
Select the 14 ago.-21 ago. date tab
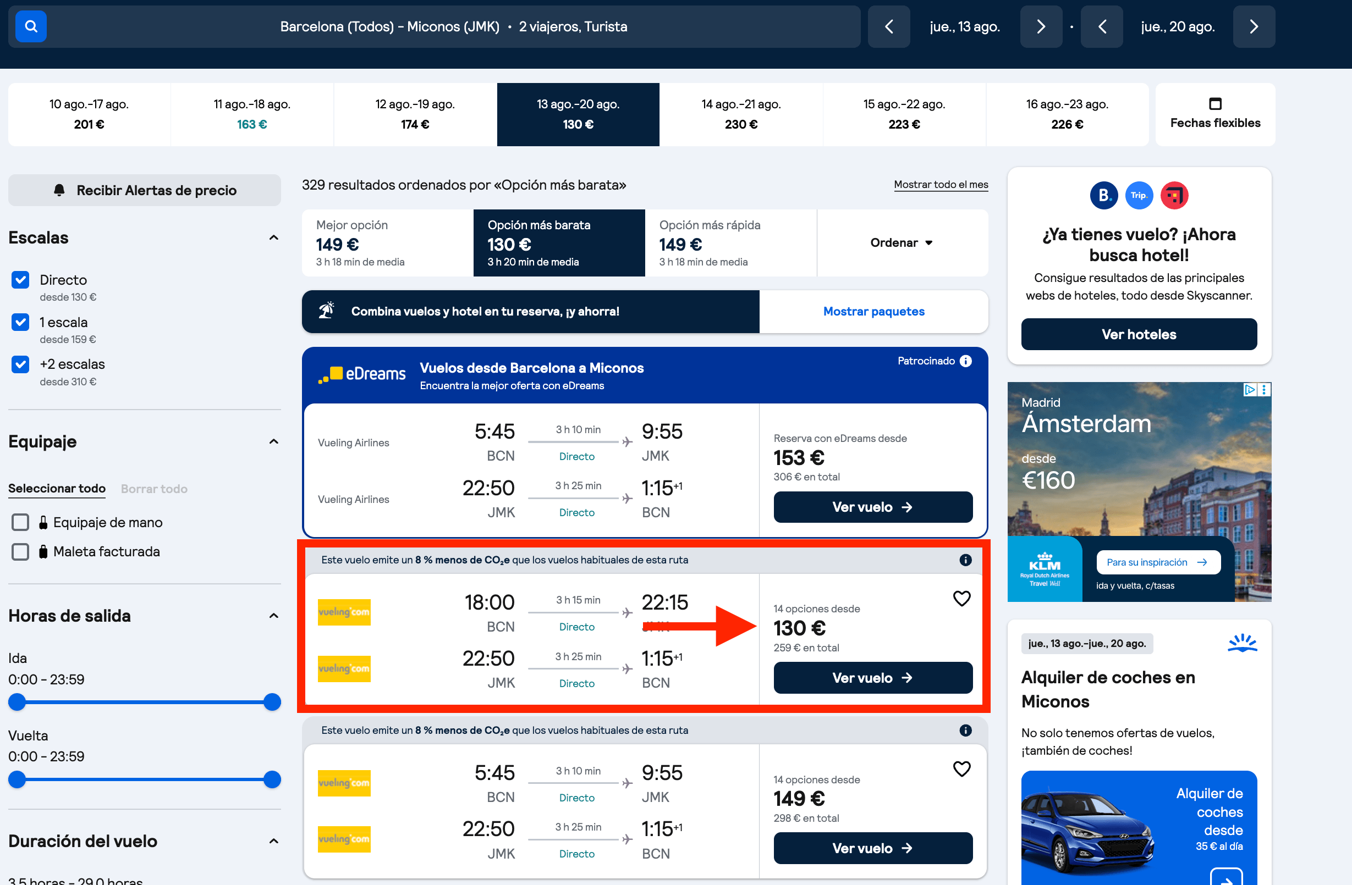[x=741, y=114]
